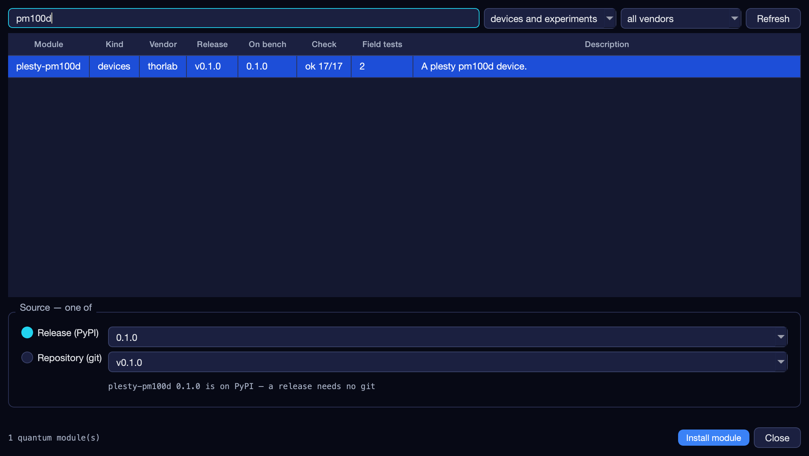Screen dimensions: 809x456
Task: Sort by the On bench column header
Action: pos(267,44)
